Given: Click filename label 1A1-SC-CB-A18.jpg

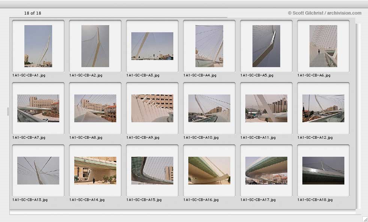Looking at the screenshot, I should pyautogui.click(x=315, y=200).
